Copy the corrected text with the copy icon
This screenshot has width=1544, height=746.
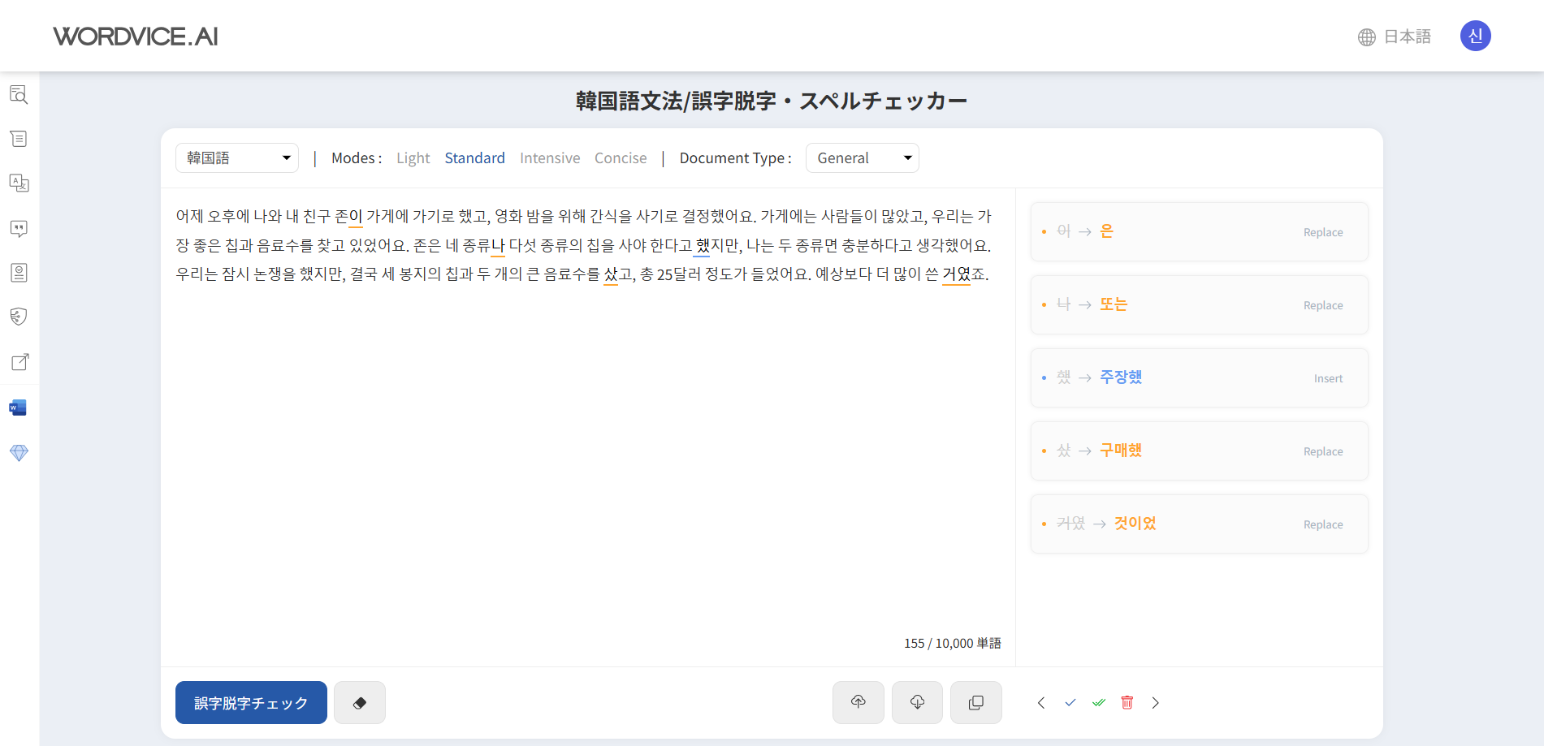(x=975, y=702)
